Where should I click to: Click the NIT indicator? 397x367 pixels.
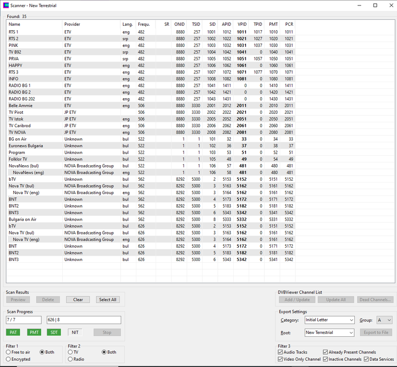click(x=75, y=332)
